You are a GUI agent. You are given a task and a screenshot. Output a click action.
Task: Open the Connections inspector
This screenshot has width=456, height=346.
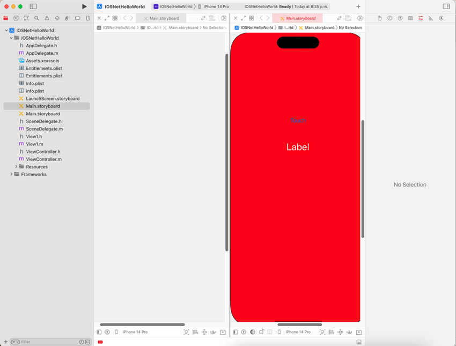click(442, 18)
